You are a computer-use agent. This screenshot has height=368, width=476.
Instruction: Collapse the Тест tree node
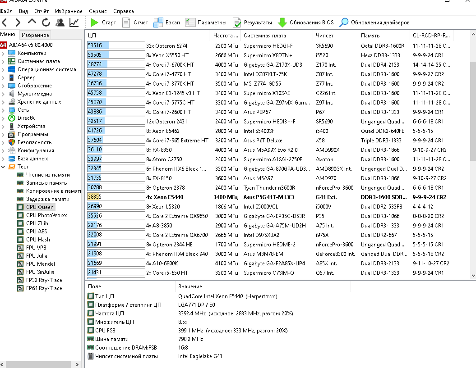click(x=3, y=167)
